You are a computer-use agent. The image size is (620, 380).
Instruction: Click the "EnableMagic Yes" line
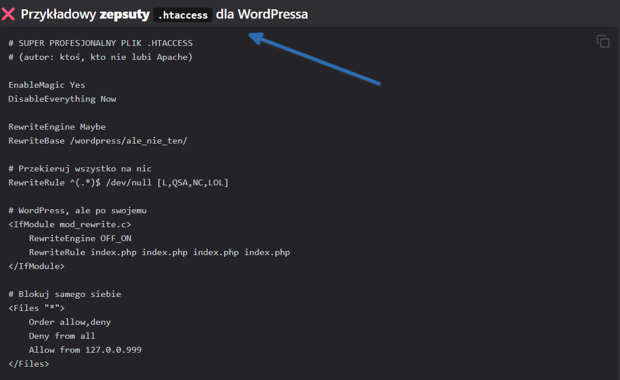coord(47,85)
